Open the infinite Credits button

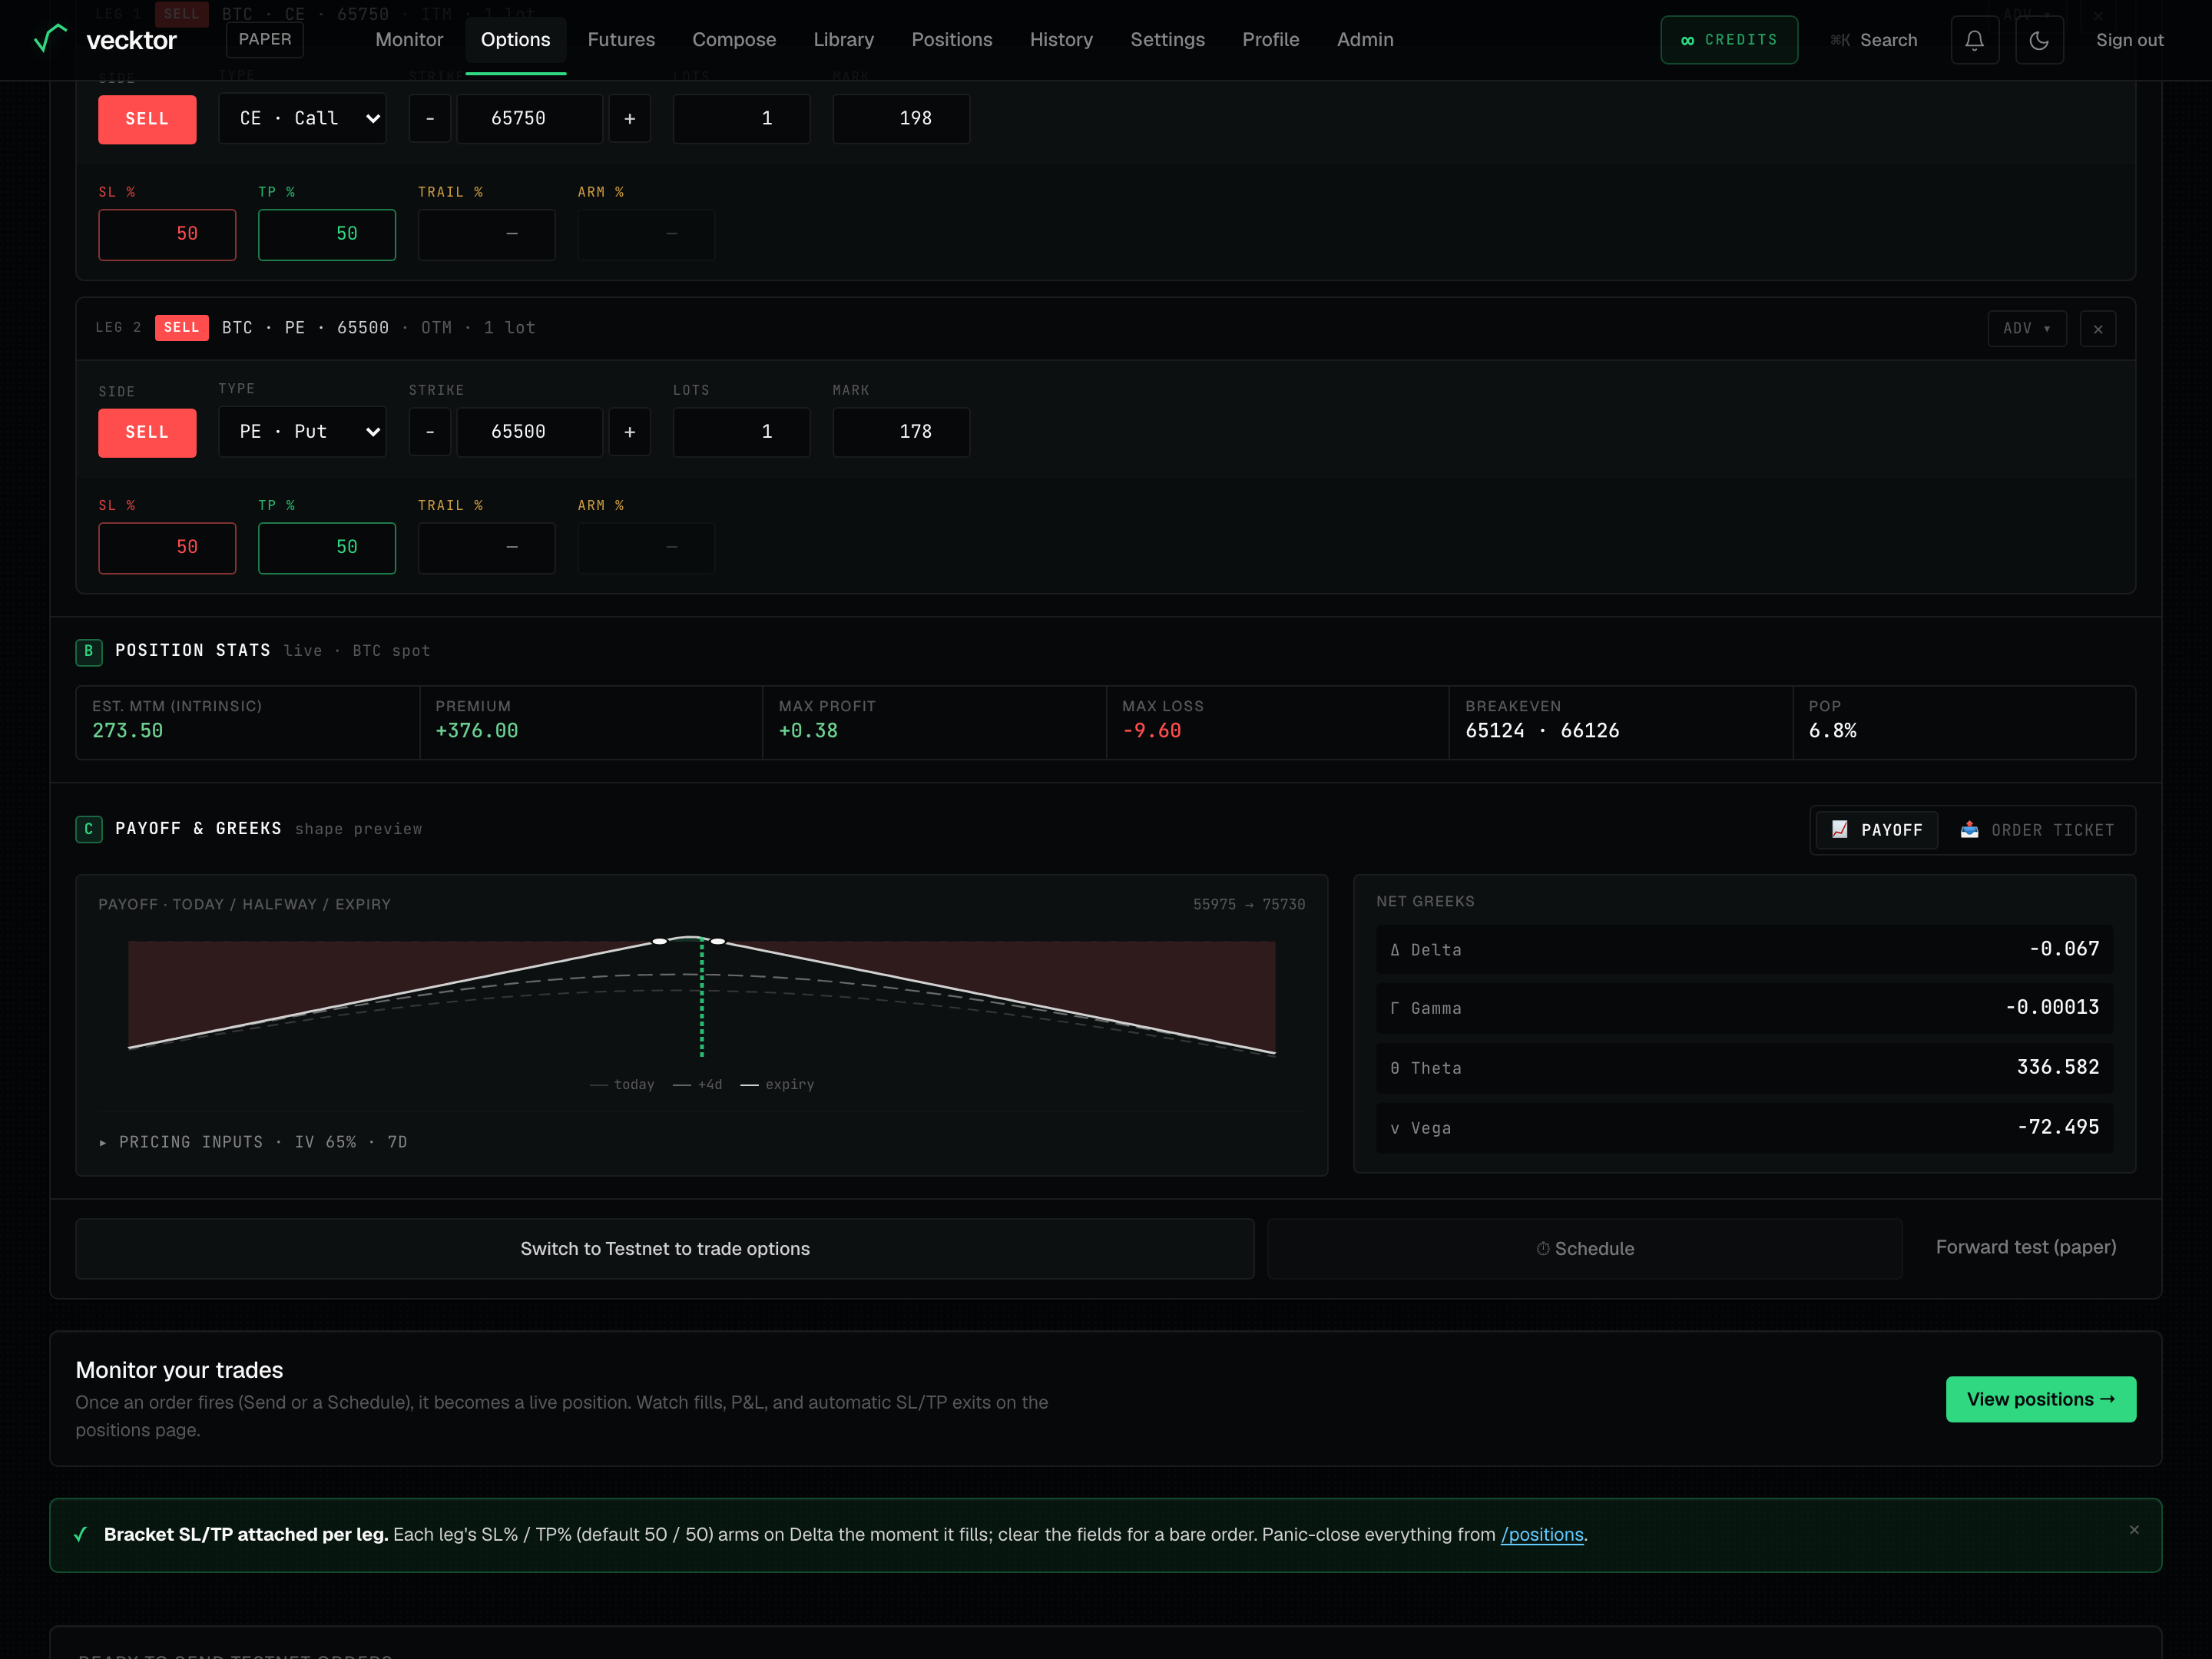pyautogui.click(x=1729, y=40)
